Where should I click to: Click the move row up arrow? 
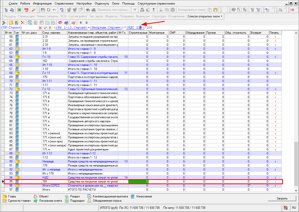click(81, 23)
